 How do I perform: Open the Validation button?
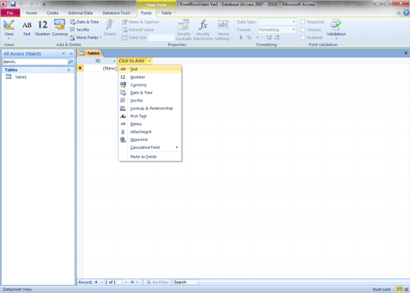pyautogui.click(x=336, y=29)
